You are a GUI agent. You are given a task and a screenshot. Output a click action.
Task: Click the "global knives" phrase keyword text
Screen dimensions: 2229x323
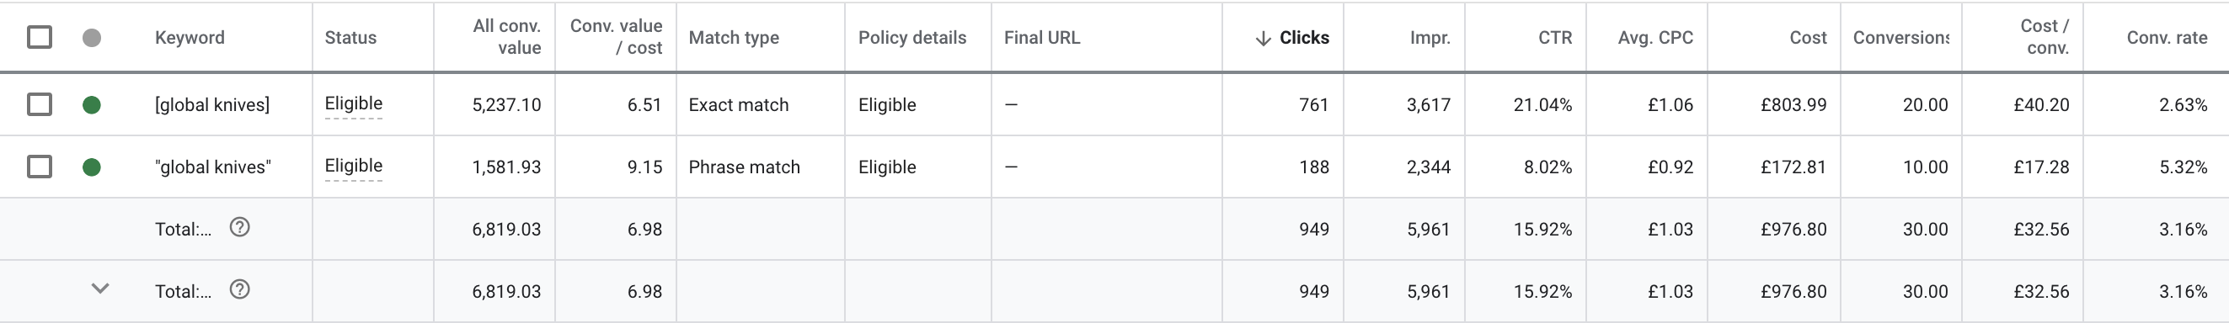tap(213, 167)
